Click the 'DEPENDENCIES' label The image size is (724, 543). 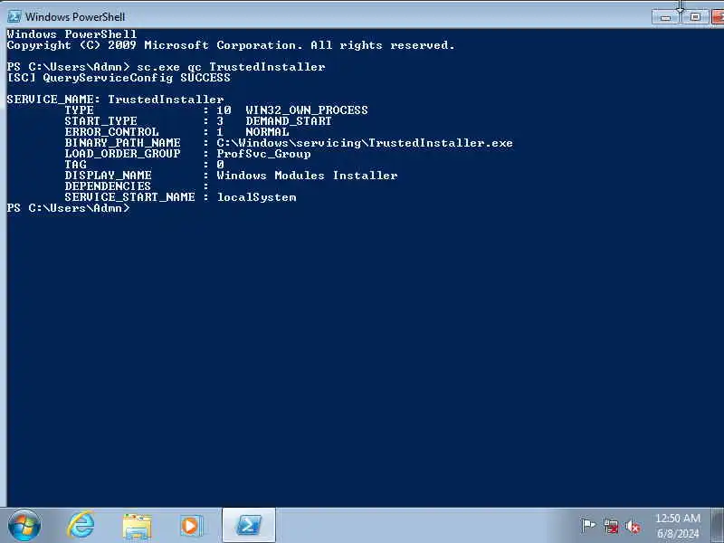coord(108,186)
